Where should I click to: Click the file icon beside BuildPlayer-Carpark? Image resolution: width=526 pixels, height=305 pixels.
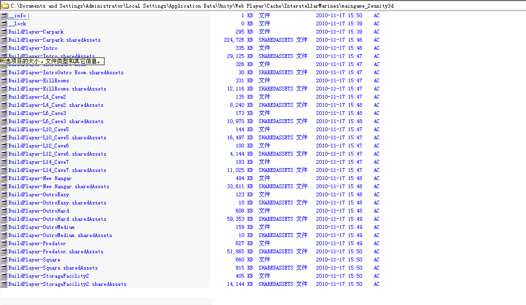point(4,32)
